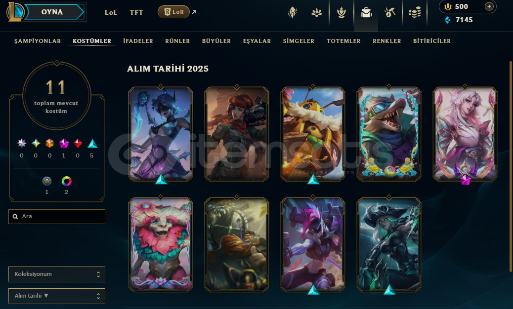
Task: Click the chroma color wheel icon
Action: pos(66,181)
